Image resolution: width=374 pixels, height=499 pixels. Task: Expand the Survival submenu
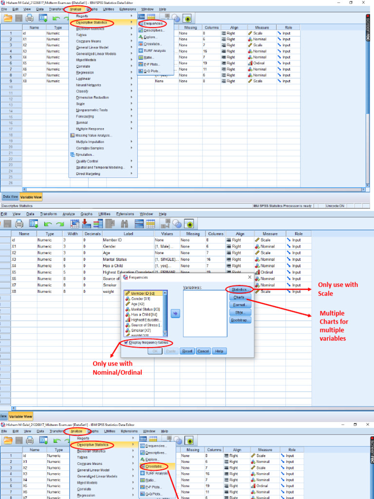103,122
